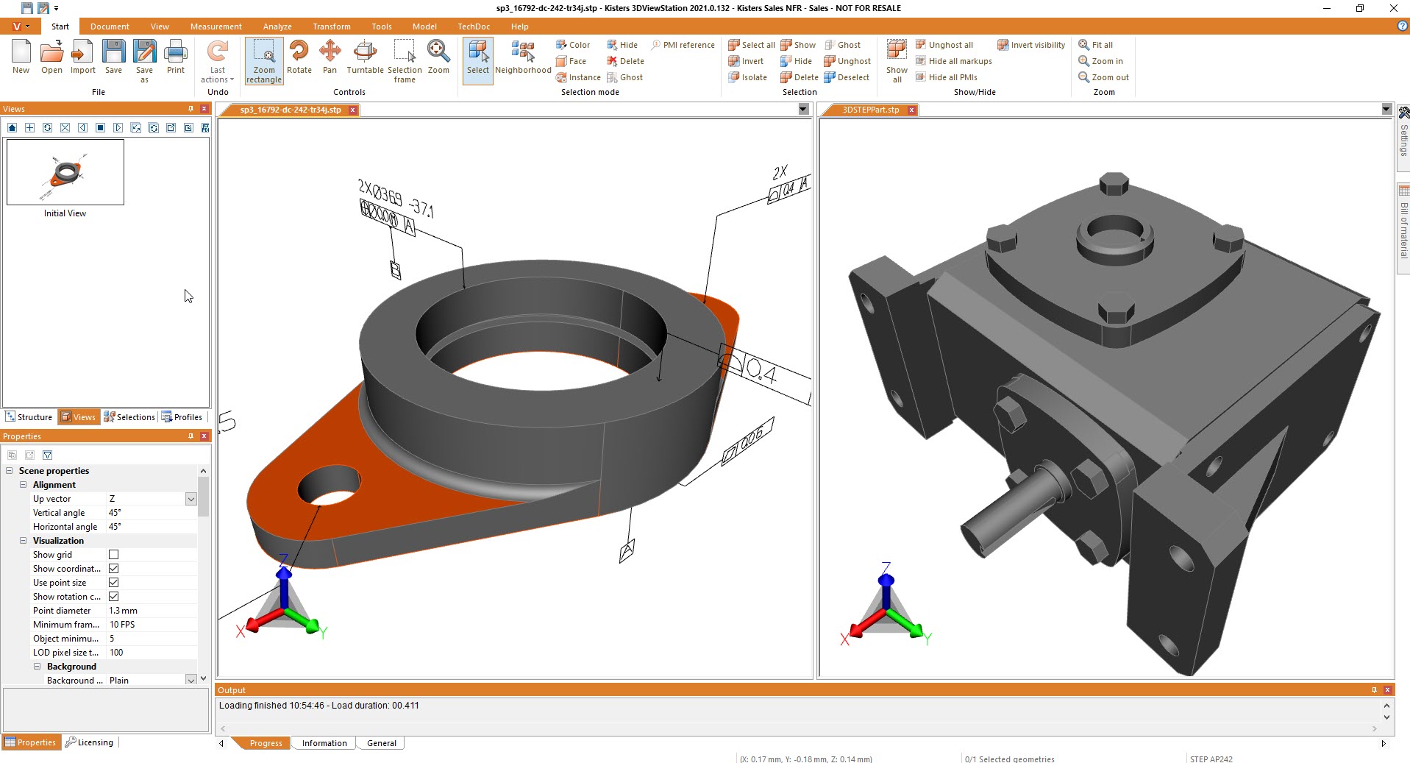Click the Last actions undo icon
Viewport: 1410px width, 763px height.
click(218, 61)
